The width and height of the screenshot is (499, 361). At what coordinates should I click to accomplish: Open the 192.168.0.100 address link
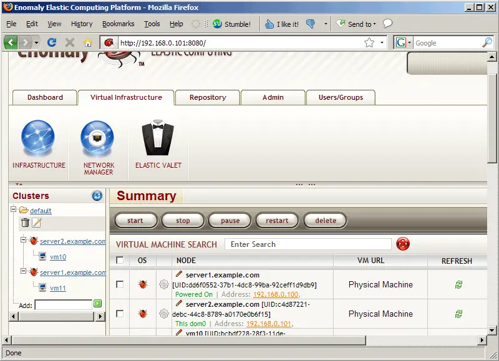tap(276, 294)
